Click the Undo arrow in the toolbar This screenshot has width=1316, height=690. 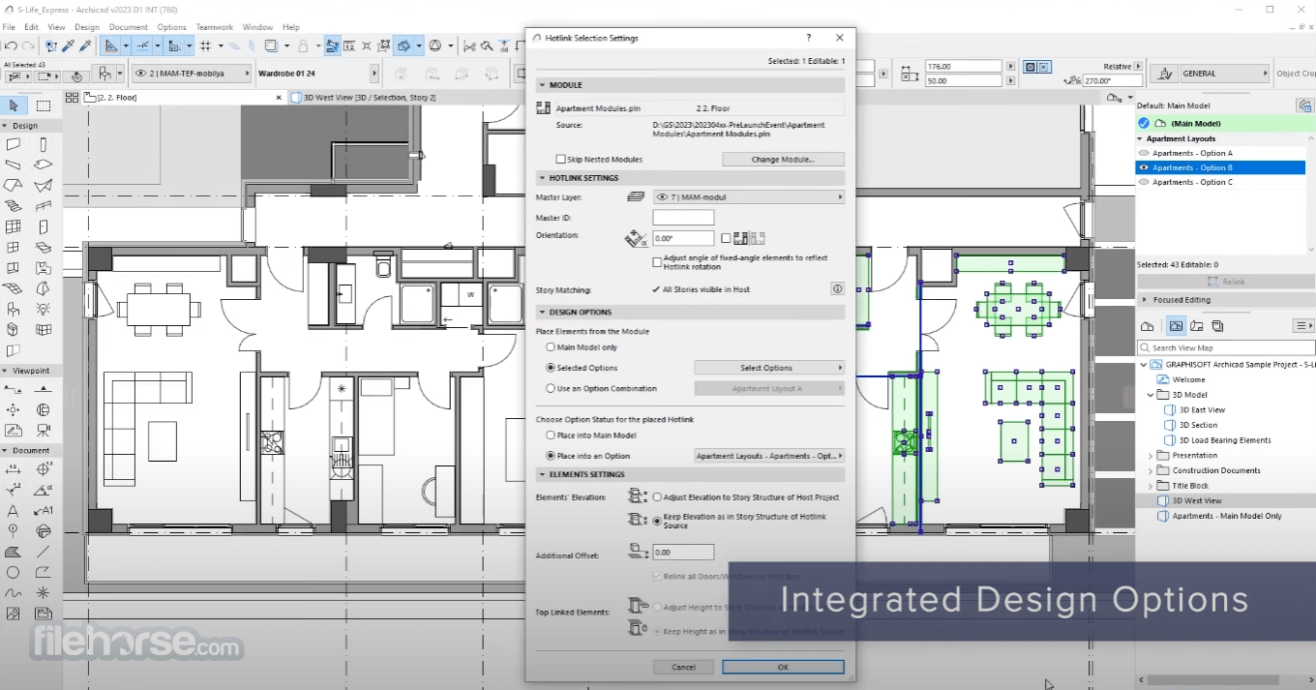[x=11, y=45]
